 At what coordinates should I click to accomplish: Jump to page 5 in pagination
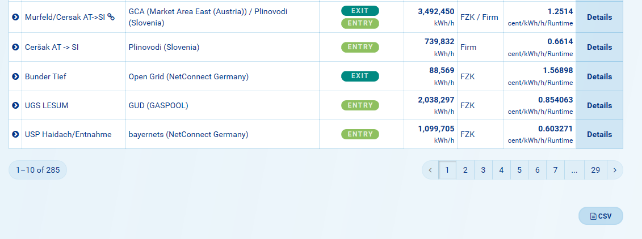click(x=519, y=170)
